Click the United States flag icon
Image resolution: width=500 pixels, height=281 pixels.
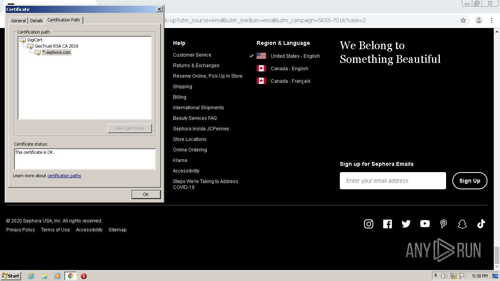[x=261, y=56]
